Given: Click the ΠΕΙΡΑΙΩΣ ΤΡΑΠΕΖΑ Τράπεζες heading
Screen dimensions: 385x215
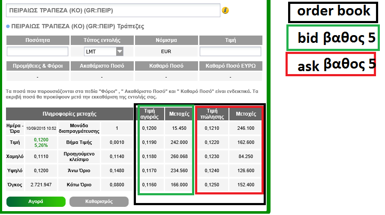Looking at the screenshot, I should 78,26.
